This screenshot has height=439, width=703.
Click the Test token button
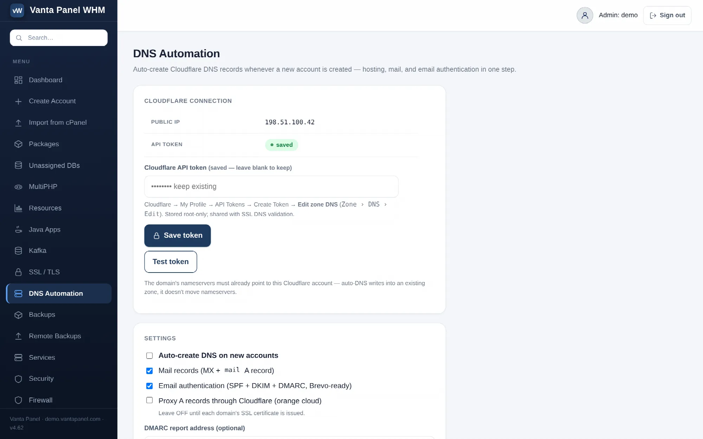pos(171,262)
